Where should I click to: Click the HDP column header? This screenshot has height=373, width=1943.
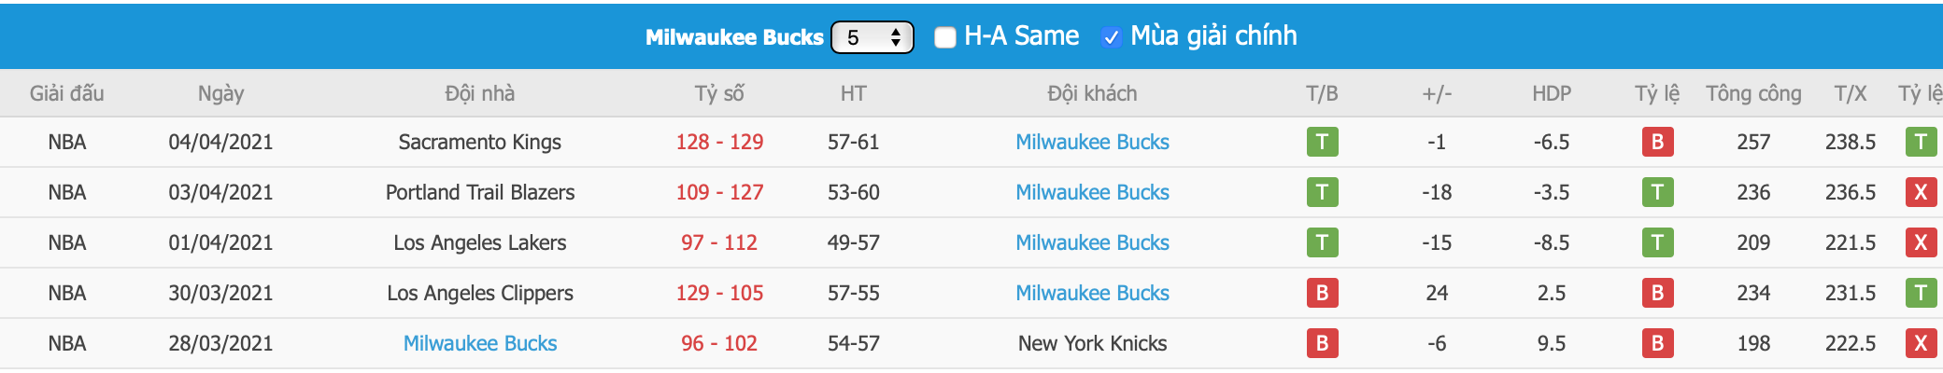pos(1552,93)
